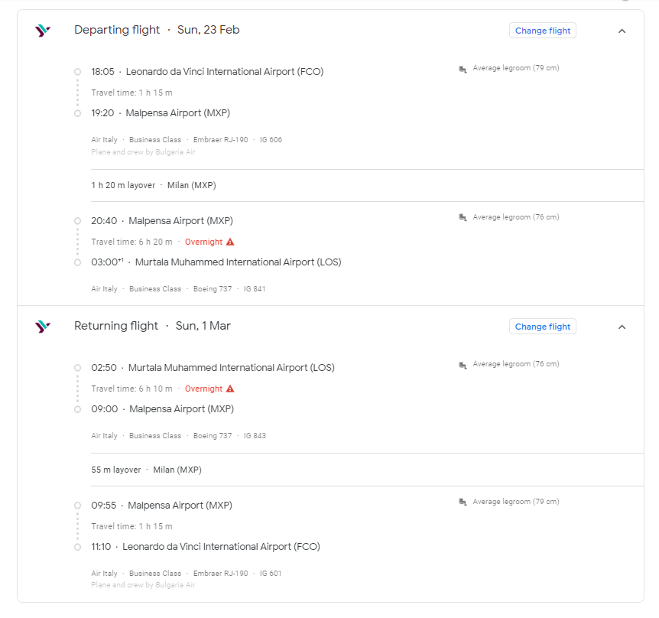Click Average legroom (79 cm) text for IG 601
This screenshot has width=659, height=618.
click(x=516, y=502)
